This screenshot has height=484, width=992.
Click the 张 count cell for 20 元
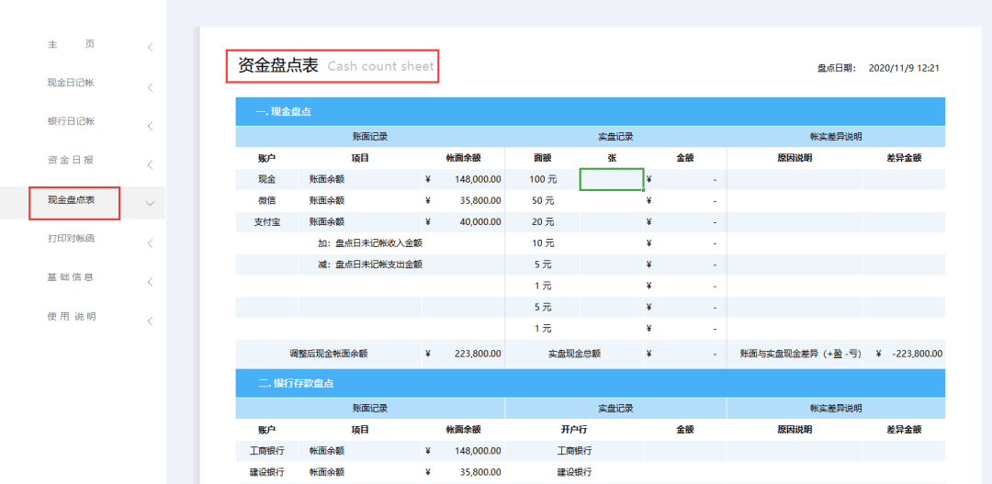612,222
